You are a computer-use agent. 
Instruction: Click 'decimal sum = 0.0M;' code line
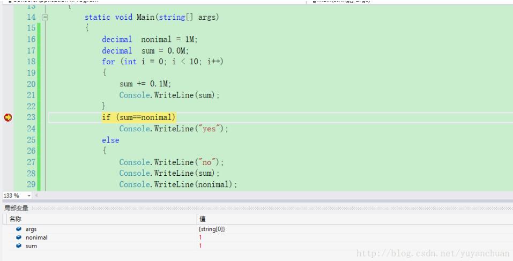coord(145,51)
